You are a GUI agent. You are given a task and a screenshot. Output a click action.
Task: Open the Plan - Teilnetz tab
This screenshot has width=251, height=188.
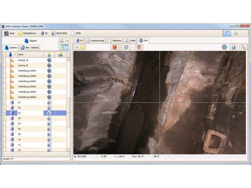click(x=30, y=48)
